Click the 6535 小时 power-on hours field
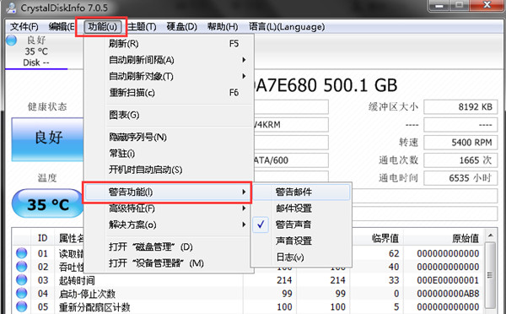This screenshot has height=314, width=506. pyautogui.click(x=460, y=178)
